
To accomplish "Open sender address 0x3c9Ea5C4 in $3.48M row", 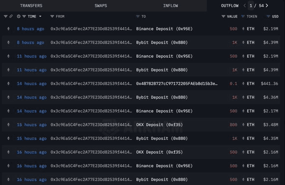I will tap(91, 125).
